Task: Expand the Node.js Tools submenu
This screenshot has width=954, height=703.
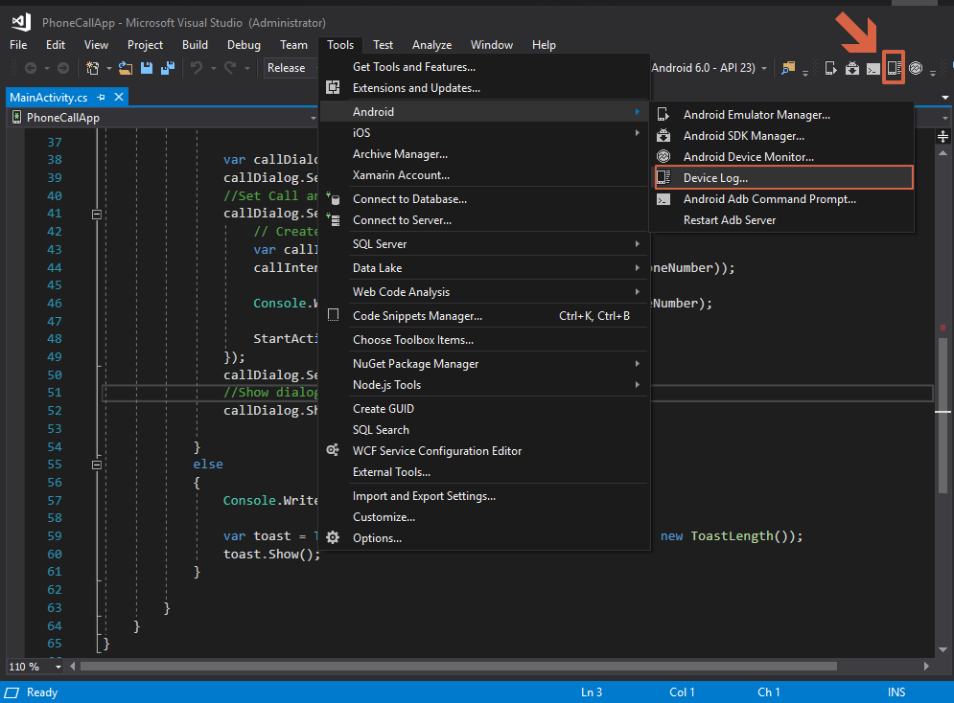Action: pos(484,385)
